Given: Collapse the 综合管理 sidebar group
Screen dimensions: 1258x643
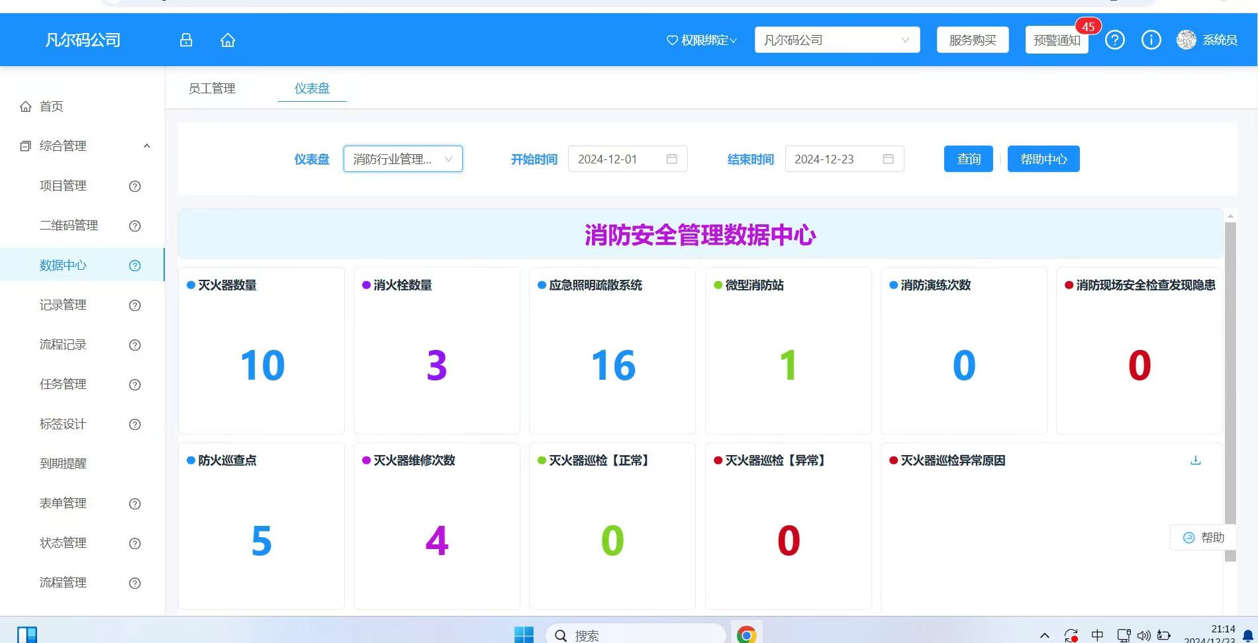Looking at the screenshot, I should pyautogui.click(x=147, y=146).
